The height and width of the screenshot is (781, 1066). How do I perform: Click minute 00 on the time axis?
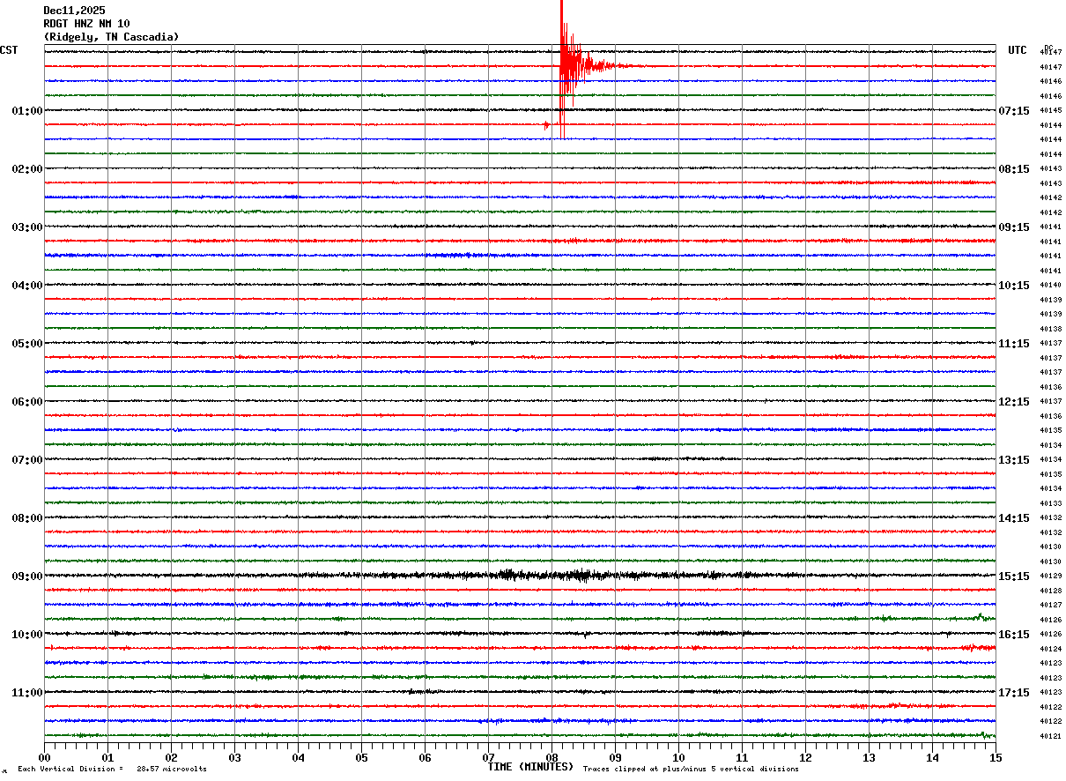pyautogui.click(x=44, y=757)
